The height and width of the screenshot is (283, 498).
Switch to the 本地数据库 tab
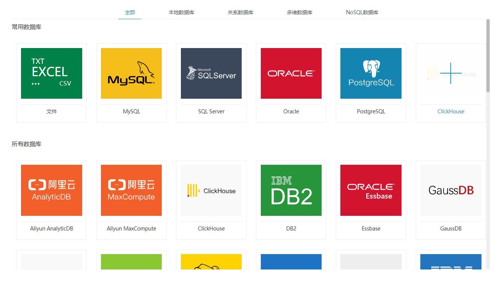tap(181, 12)
